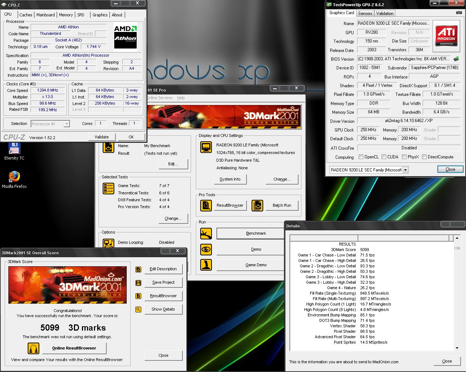The image size is (466, 372).
Task: Click the AMD Athlon logo in CPU-Z
Action: point(125,37)
